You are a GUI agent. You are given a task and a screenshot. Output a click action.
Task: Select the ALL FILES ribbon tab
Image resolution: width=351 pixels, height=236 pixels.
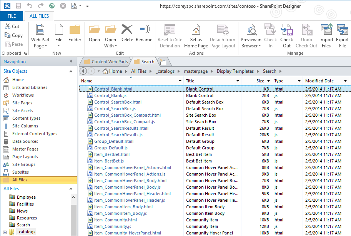coord(39,16)
